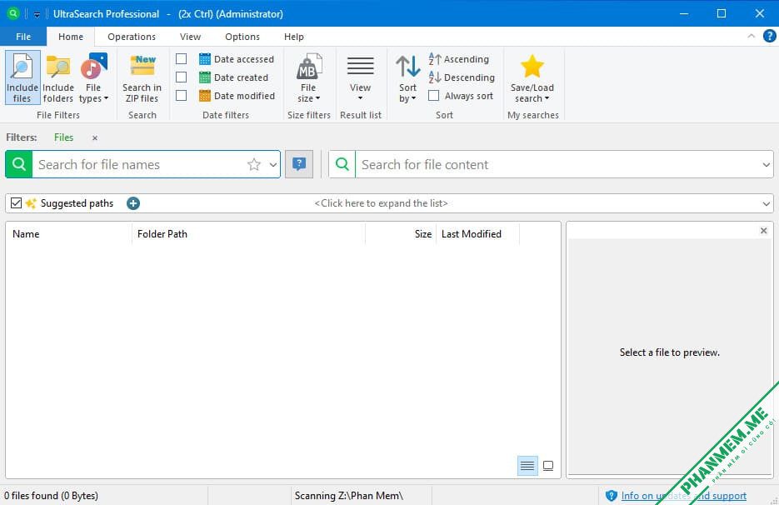Switch to the Help tab
The image size is (779, 505).
(293, 37)
